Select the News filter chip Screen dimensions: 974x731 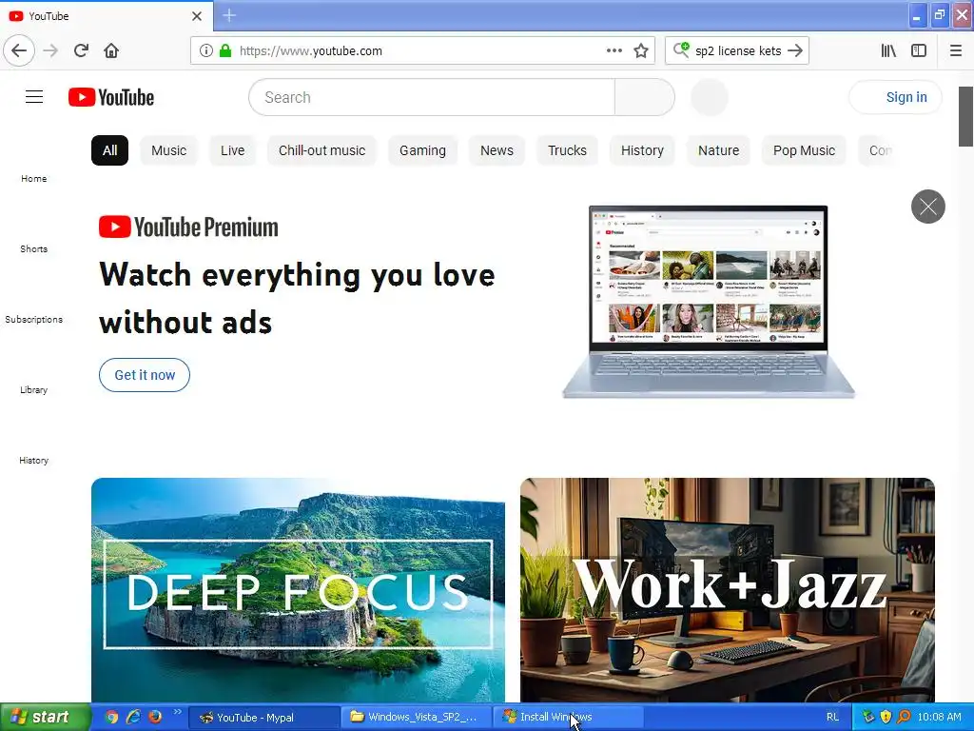click(497, 150)
